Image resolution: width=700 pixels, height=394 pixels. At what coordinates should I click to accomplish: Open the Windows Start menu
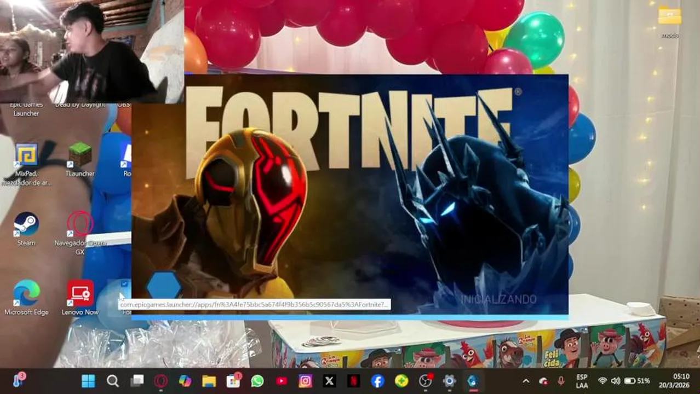pos(88,381)
